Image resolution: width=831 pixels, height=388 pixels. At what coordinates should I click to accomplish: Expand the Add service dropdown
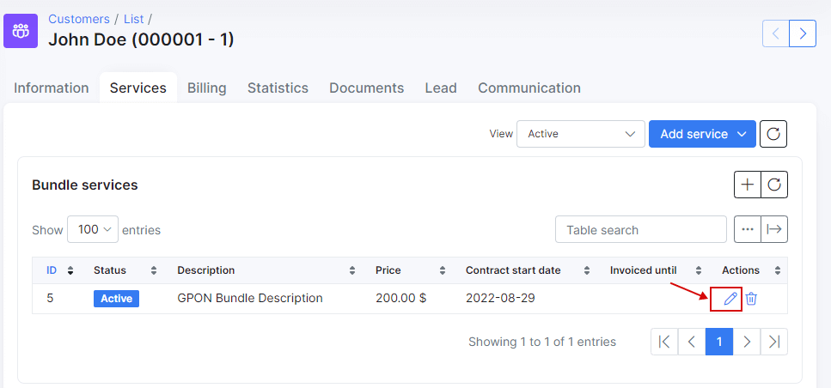pyautogui.click(x=702, y=134)
